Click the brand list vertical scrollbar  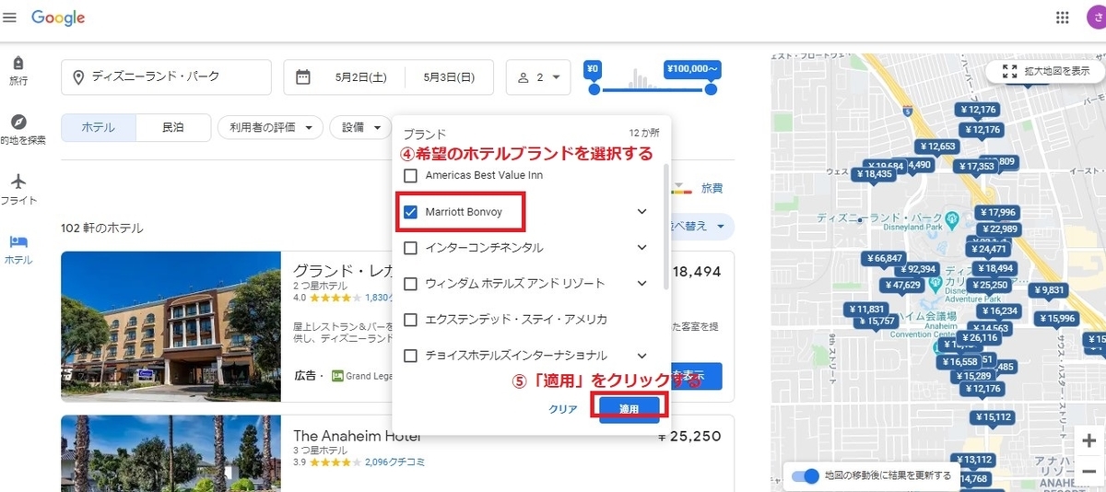click(x=666, y=226)
